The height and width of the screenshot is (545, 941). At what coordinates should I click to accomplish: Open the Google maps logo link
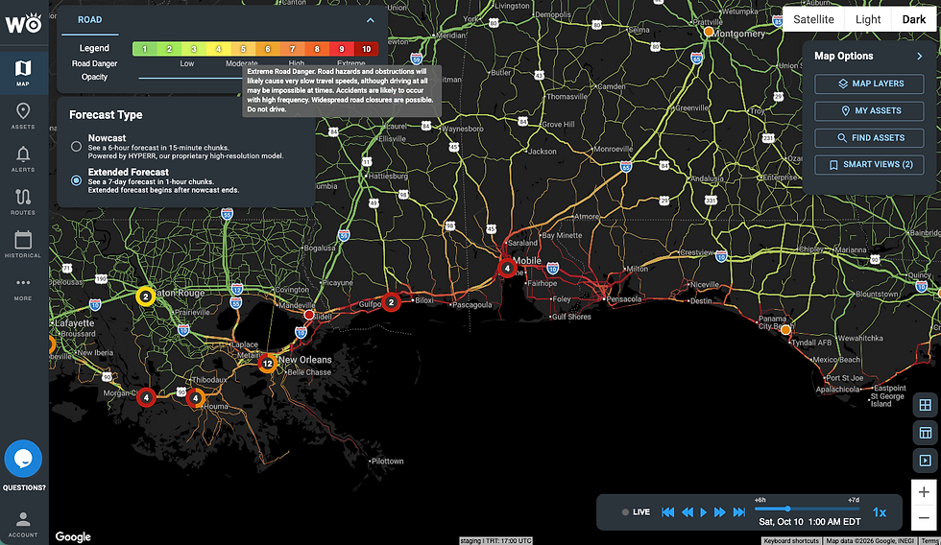point(73,536)
